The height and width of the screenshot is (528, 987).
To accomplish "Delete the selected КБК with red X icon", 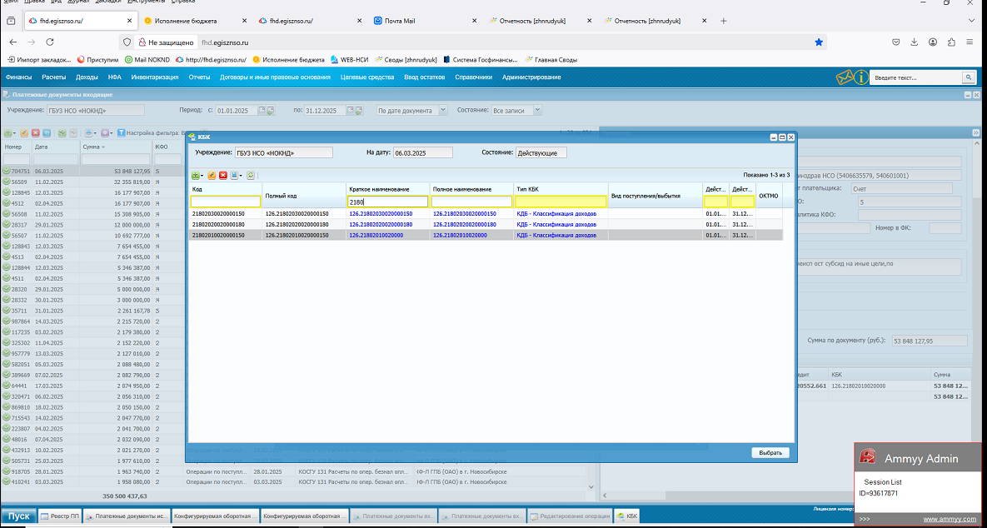I will [223, 176].
